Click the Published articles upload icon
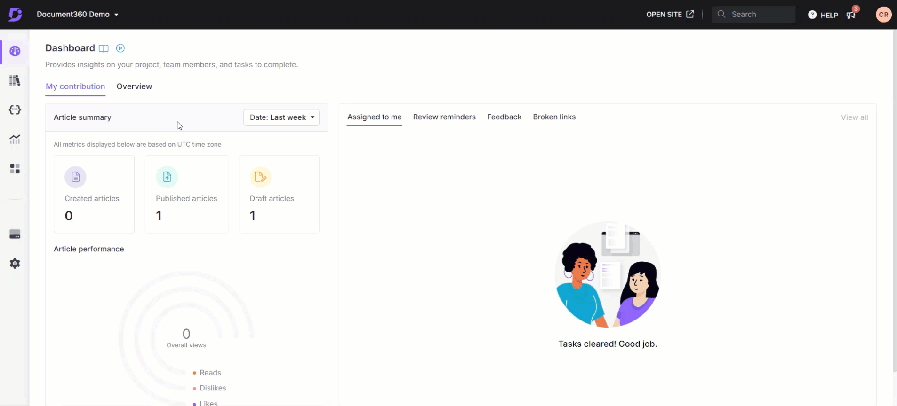This screenshot has width=897, height=406. click(167, 177)
